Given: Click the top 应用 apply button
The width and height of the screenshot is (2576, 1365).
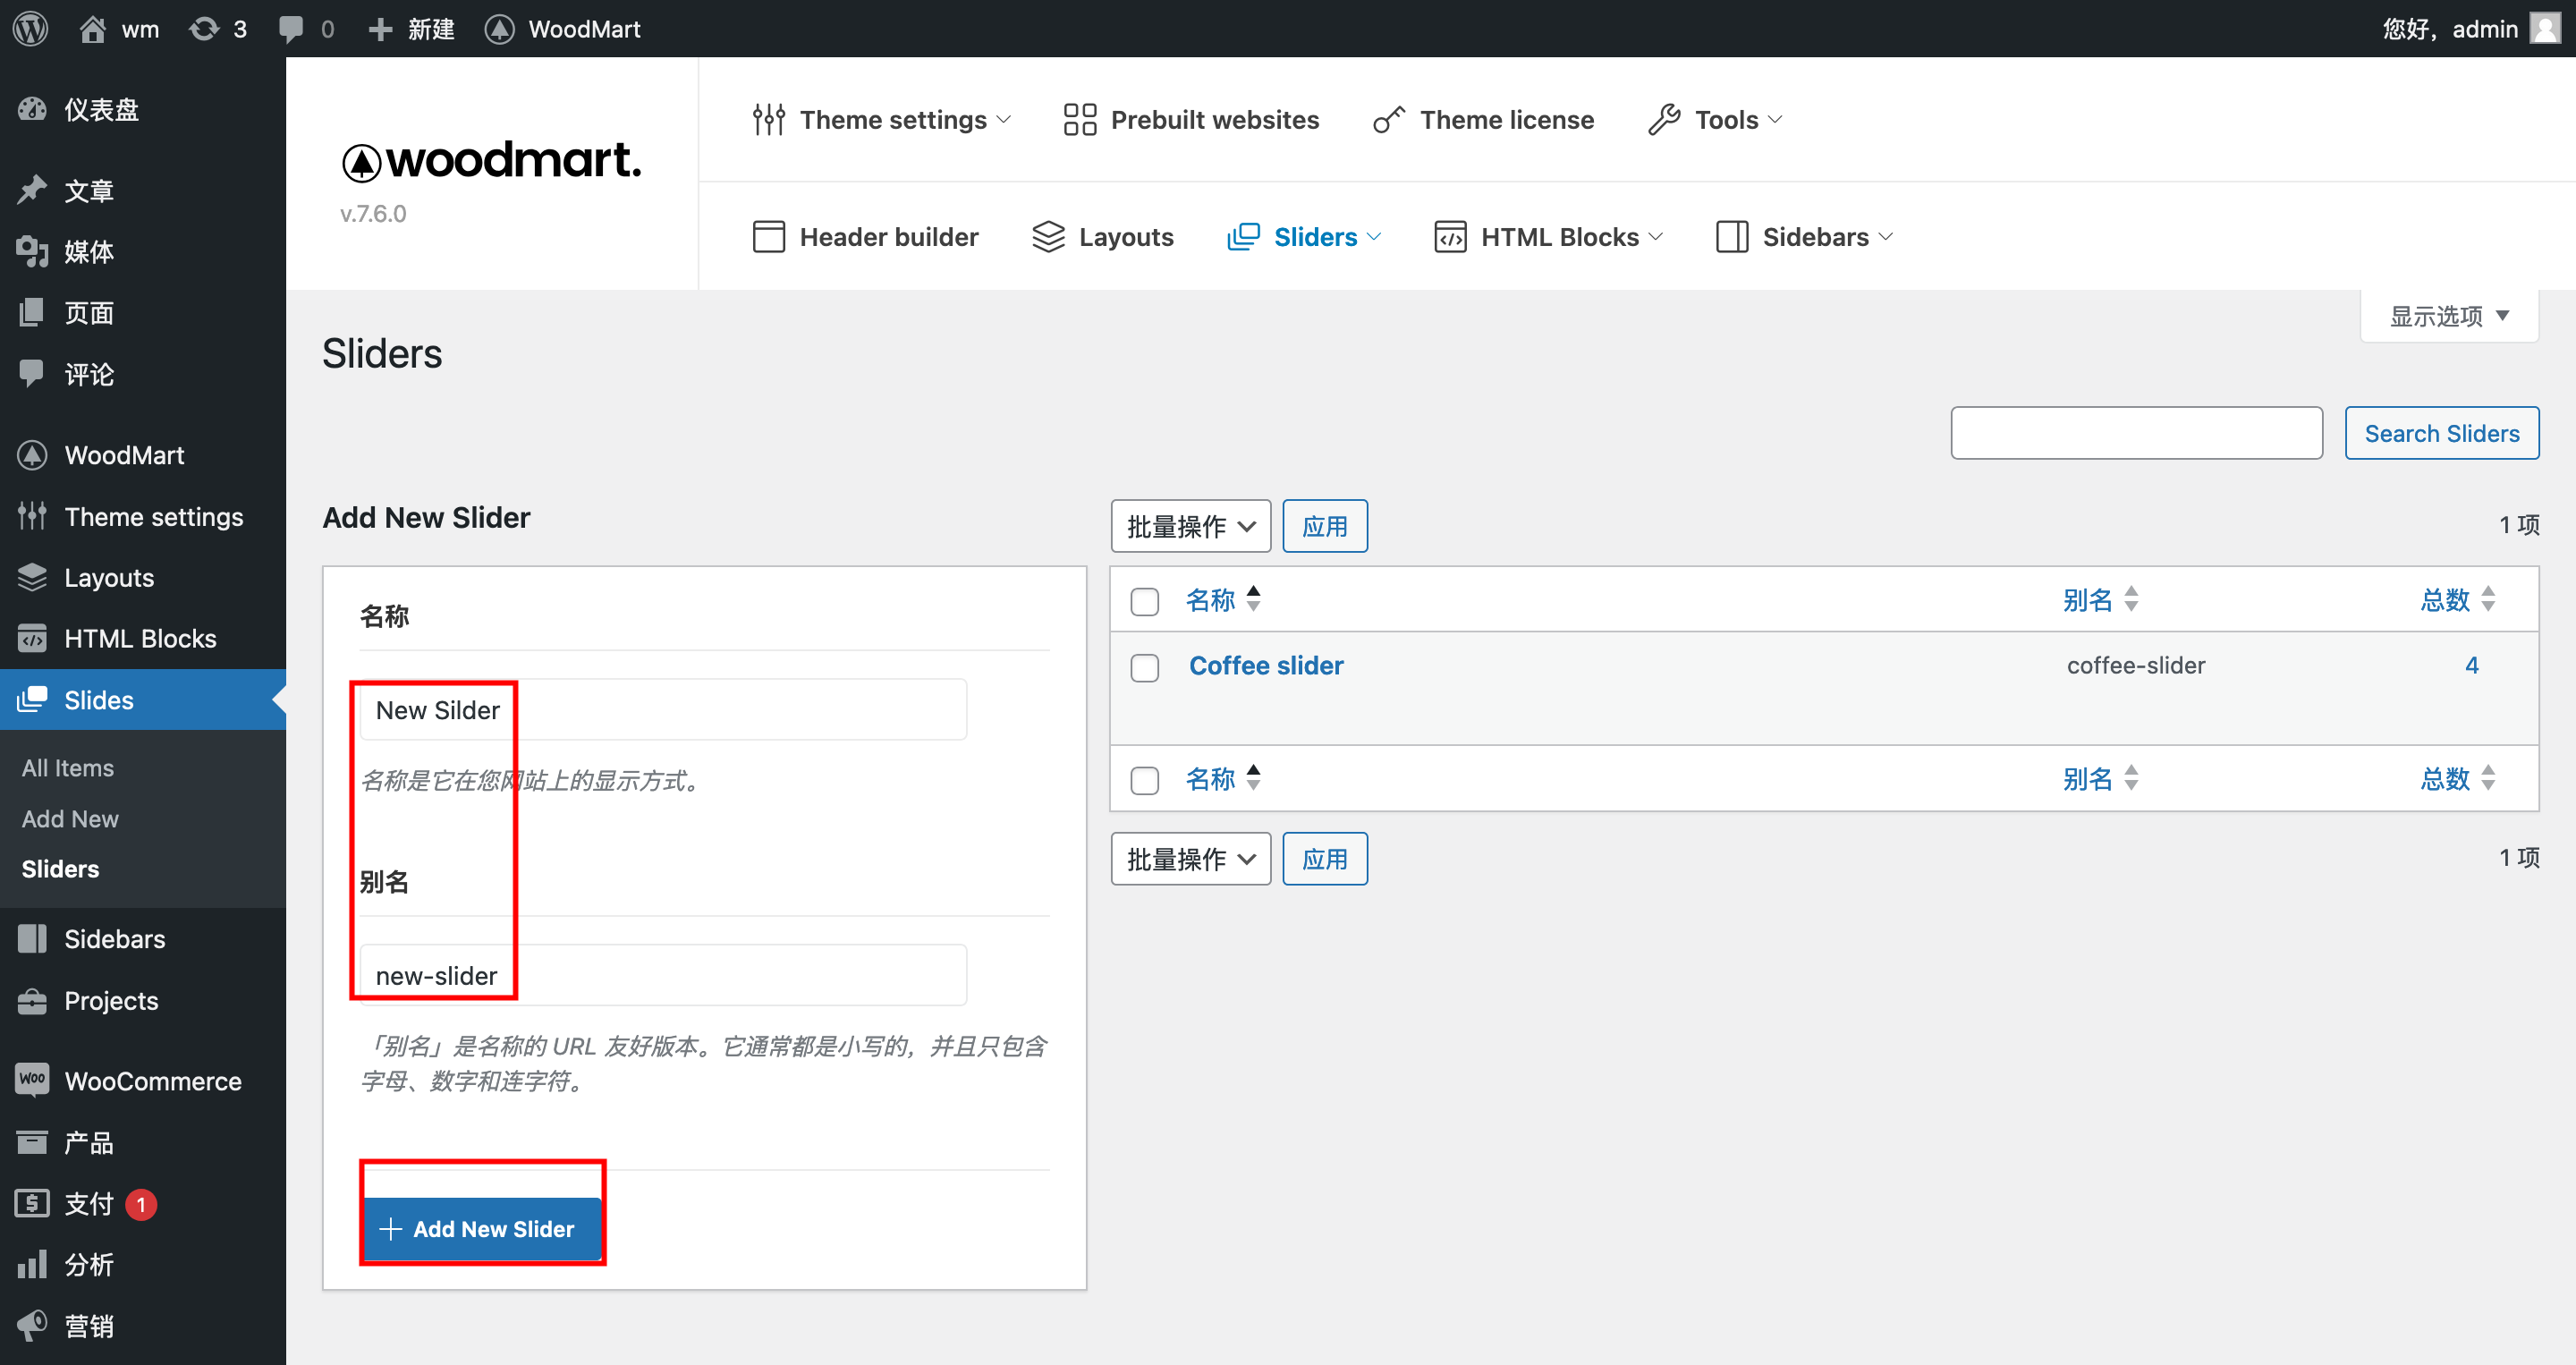Looking at the screenshot, I should pos(1324,526).
